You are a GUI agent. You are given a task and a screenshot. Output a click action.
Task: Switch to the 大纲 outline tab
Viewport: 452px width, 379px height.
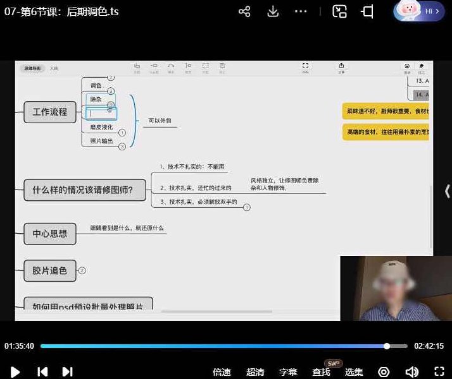point(54,68)
